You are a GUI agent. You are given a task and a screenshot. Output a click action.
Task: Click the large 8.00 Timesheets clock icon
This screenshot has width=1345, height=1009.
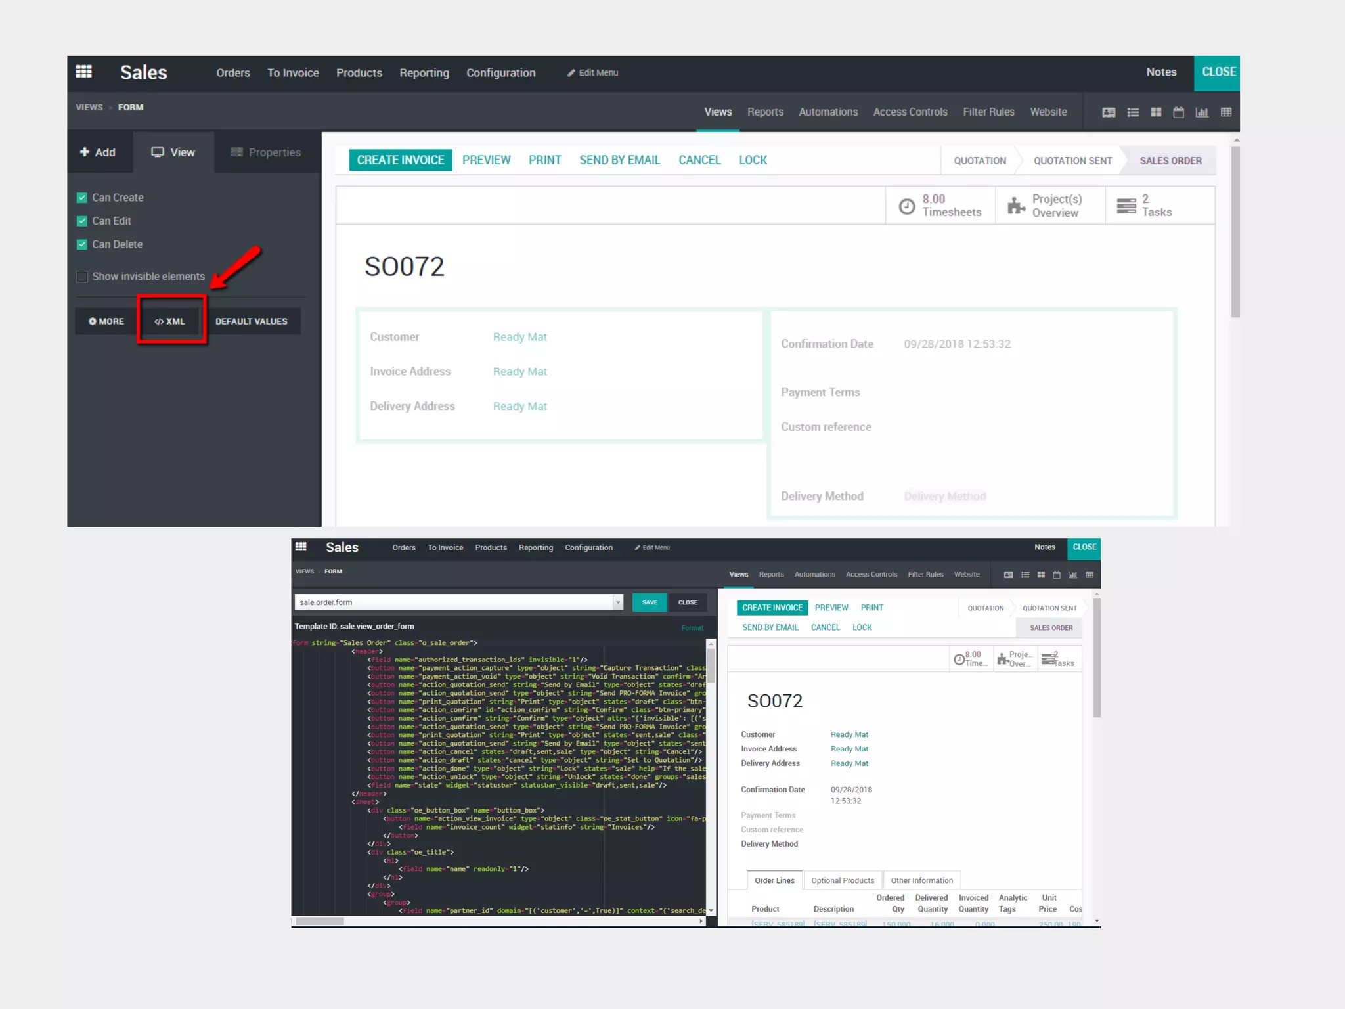pyautogui.click(x=907, y=206)
